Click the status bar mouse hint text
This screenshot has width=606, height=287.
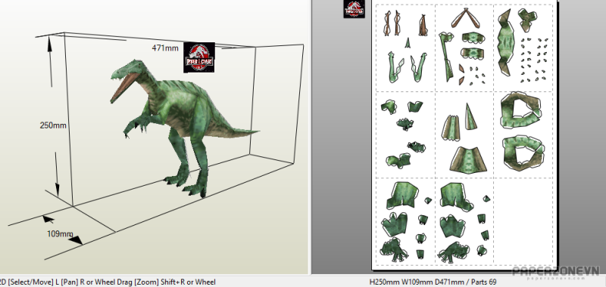[108, 282]
